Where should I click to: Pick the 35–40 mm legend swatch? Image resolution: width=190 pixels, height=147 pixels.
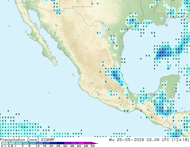pyautogui.click(x=74, y=143)
